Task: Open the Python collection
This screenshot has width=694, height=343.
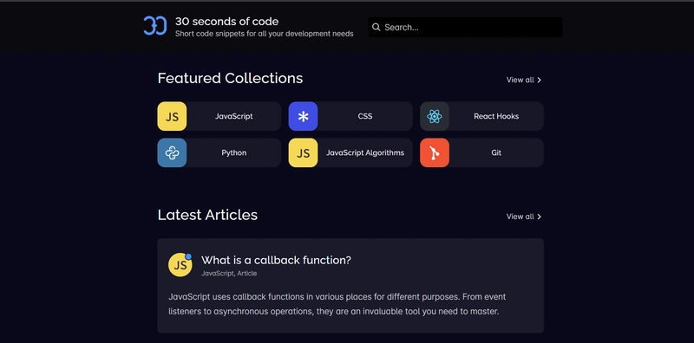Action: [x=219, y=152]
